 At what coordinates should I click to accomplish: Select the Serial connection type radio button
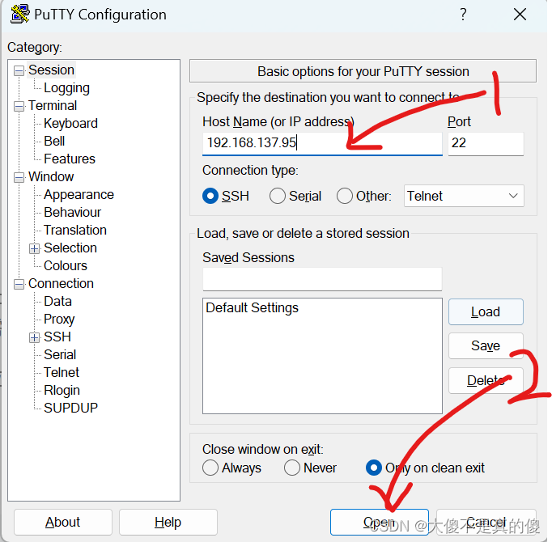(278, 196)
